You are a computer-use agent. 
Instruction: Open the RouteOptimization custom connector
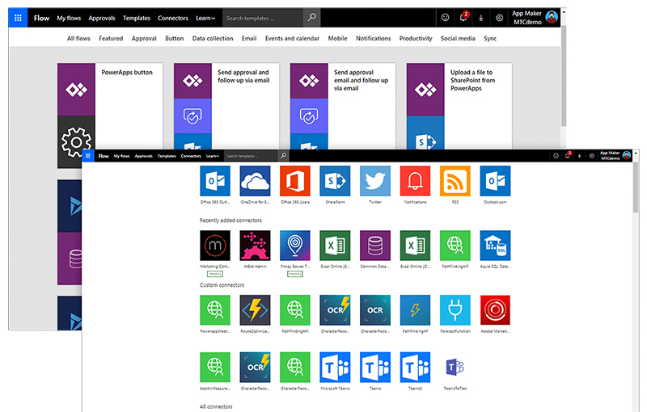click(x=256, y=311)
